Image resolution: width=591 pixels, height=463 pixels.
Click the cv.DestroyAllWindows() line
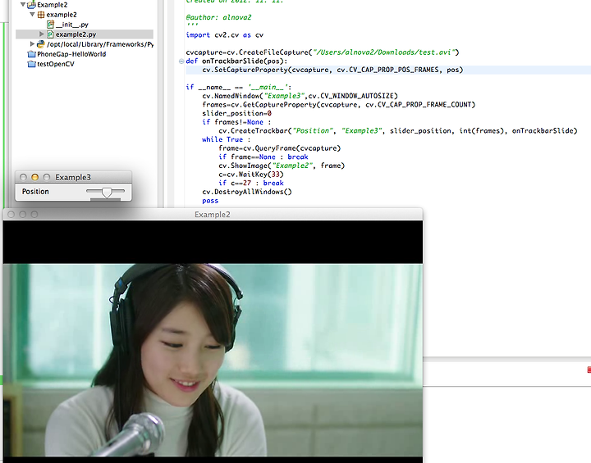coord(247,192)
